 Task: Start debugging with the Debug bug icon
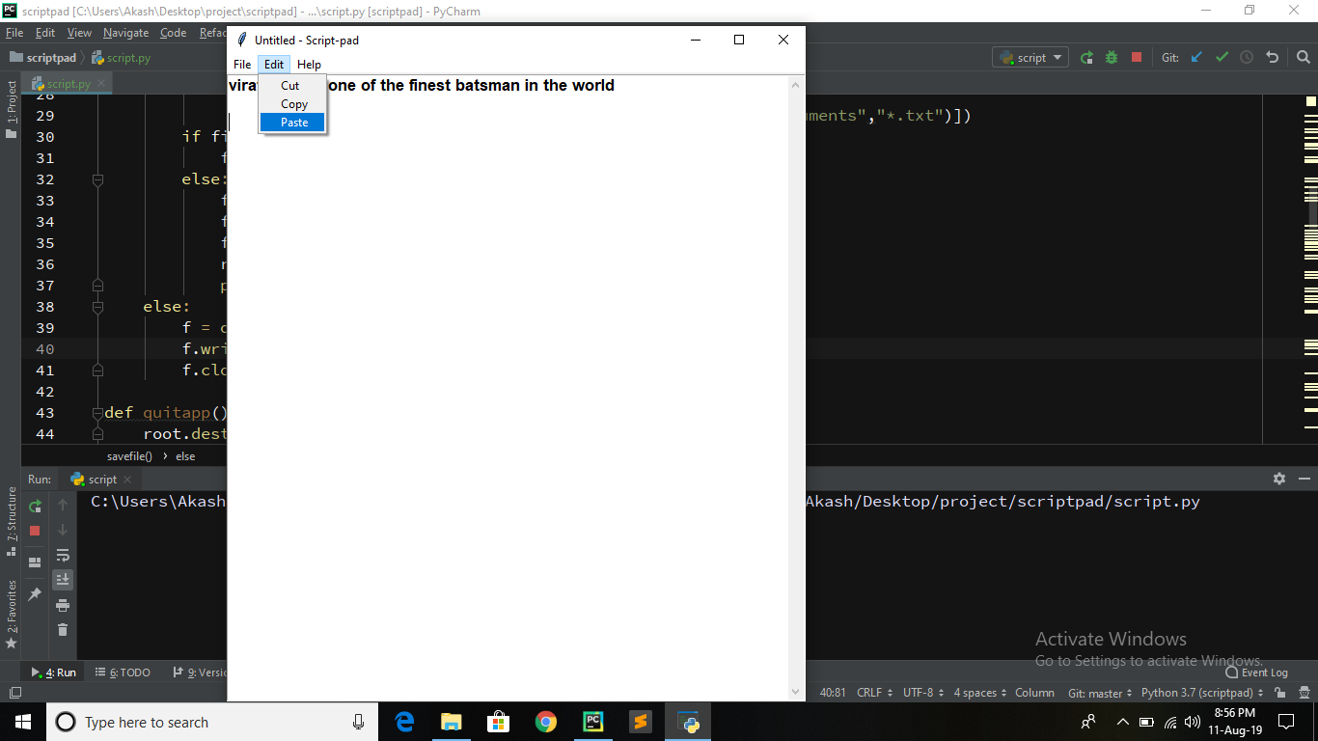click(x=1111, y=57)
